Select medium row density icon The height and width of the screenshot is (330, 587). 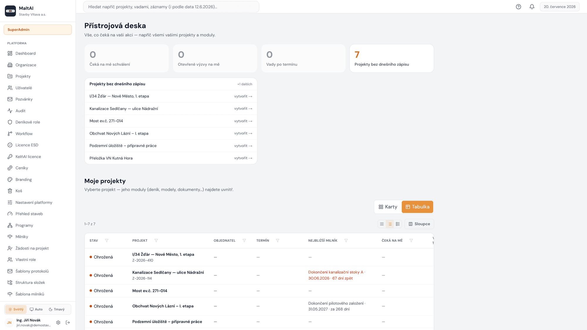coord(390,224)
